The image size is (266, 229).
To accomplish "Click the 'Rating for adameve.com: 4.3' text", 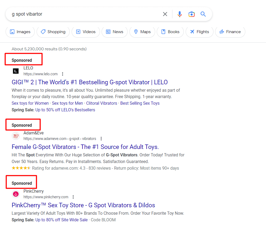I will tap(59, 168).
